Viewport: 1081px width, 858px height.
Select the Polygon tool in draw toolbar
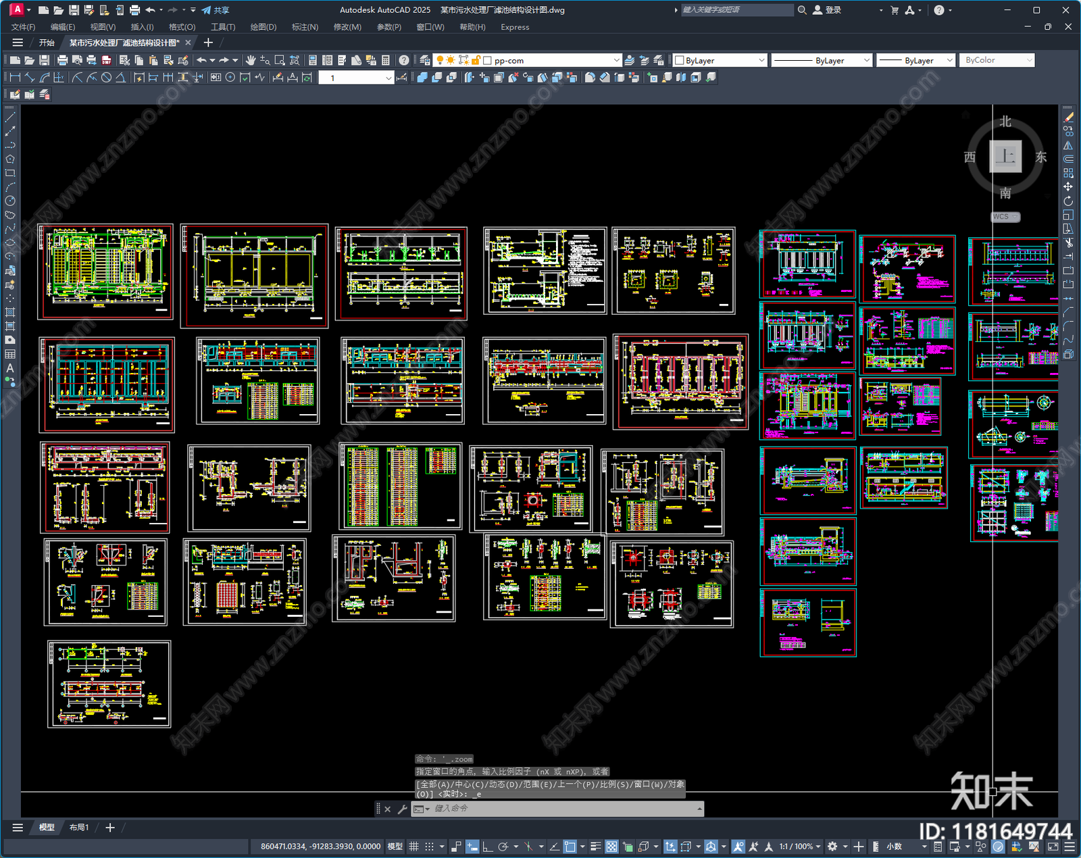click(x=9, y=159)
